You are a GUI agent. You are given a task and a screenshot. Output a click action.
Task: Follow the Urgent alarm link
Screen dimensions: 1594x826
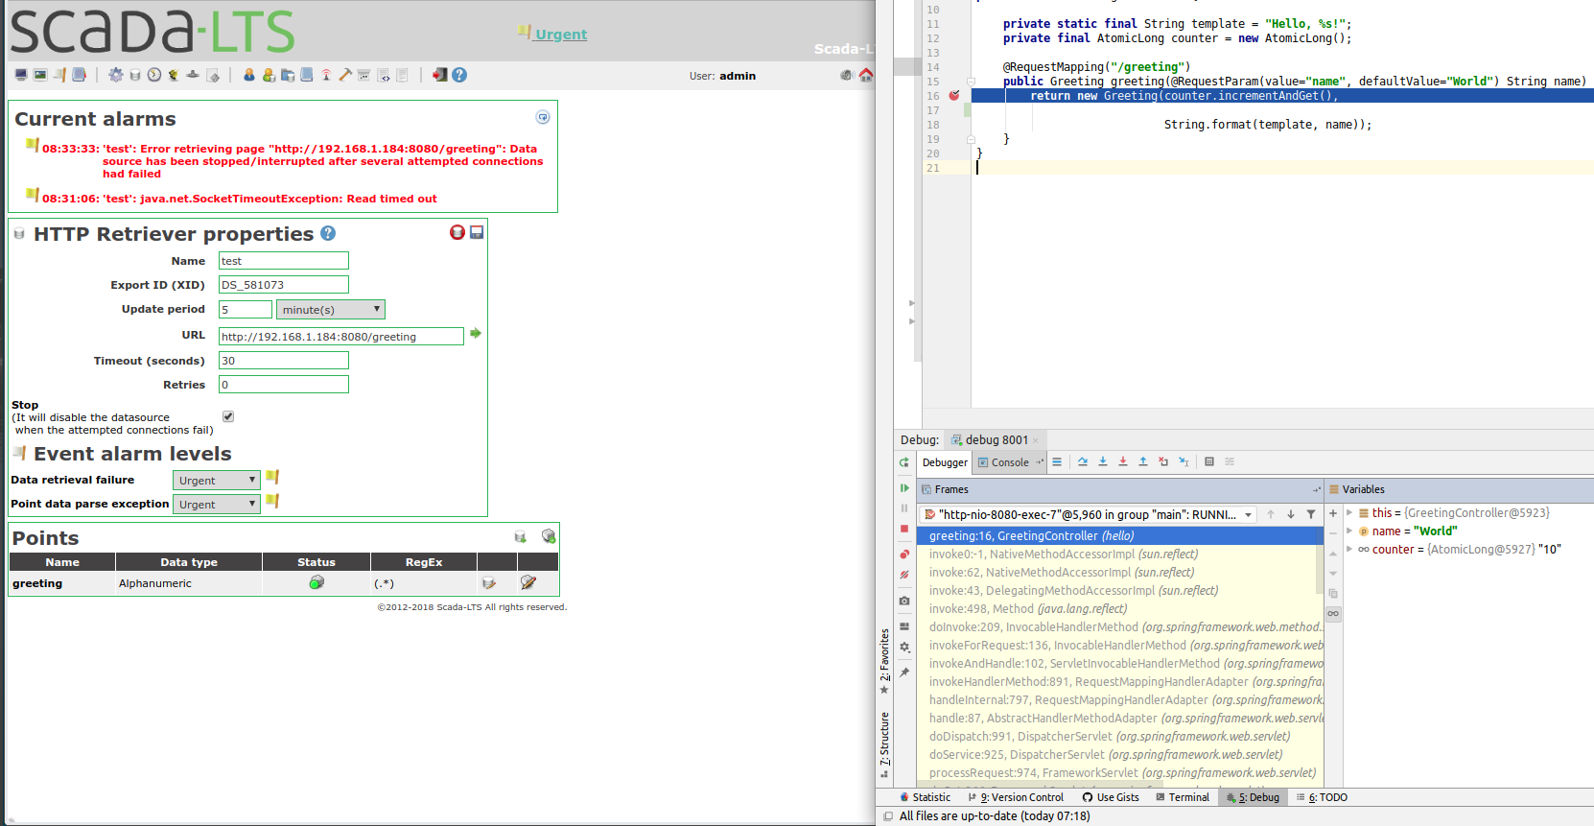point(561,35)
